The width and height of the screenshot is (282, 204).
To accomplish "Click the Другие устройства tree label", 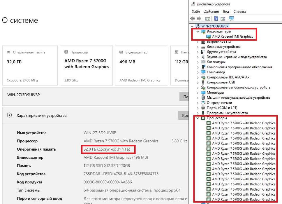I will pos(221,52).
